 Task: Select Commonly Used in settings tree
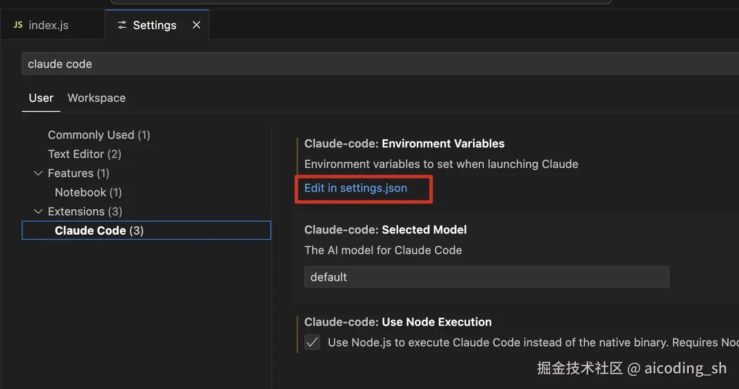99,135
